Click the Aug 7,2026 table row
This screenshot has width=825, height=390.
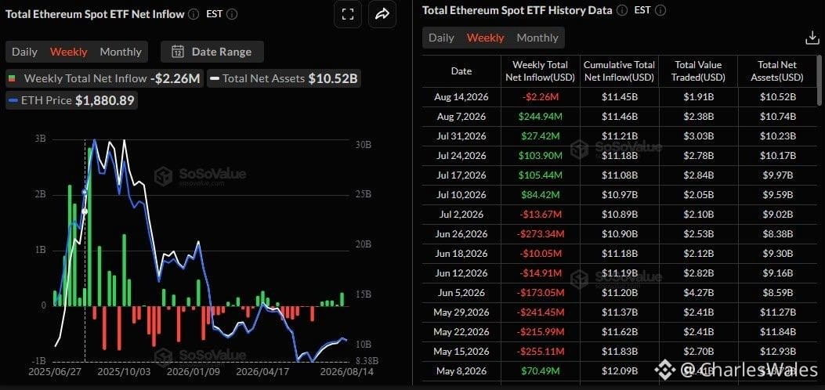pyautogui.click(x=619, y=116)
